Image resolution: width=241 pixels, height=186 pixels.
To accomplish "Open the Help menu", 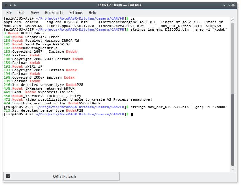I will pyautogui.click(x=92, y=12).
